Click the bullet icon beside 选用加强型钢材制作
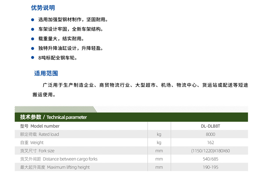This screenshot has height=181, width=257. coord(32,20)
